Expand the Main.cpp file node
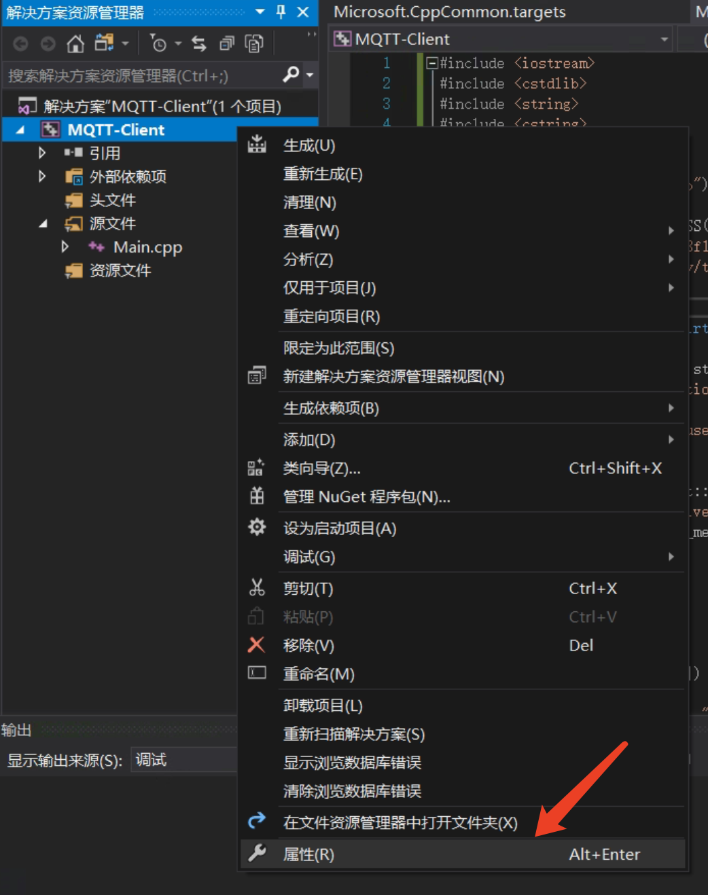 (65, 246)
